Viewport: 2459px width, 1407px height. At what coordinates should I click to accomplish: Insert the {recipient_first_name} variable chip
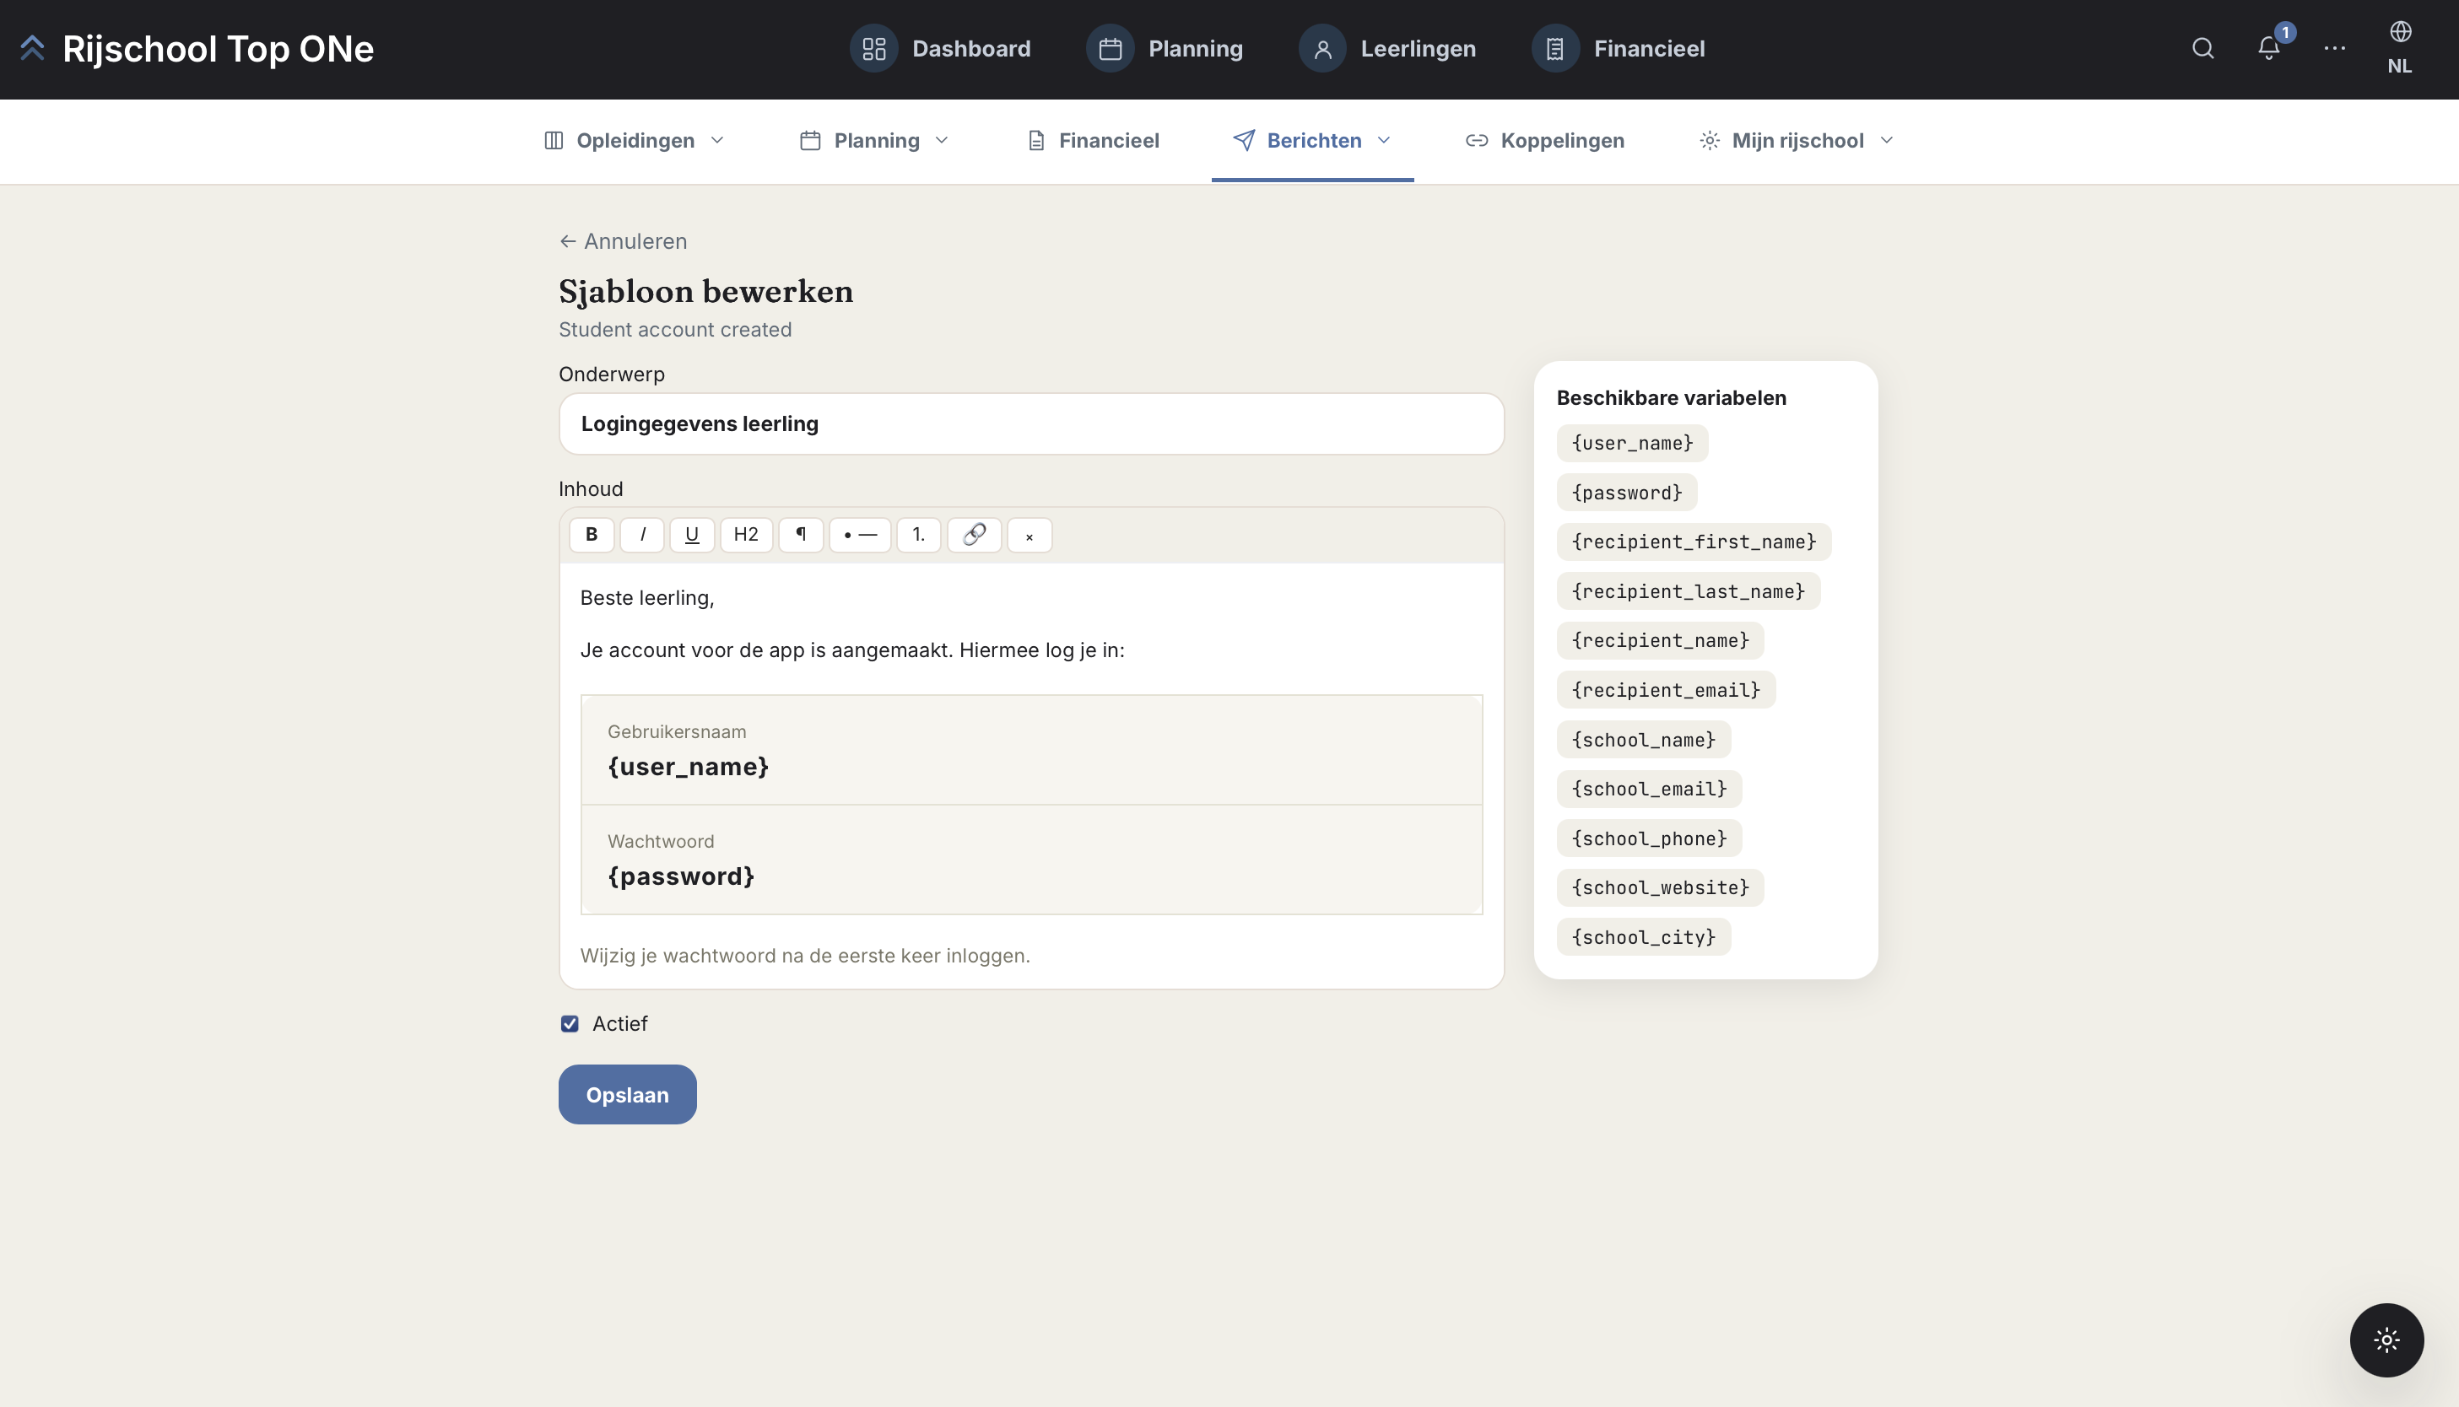pos(1694,542)
